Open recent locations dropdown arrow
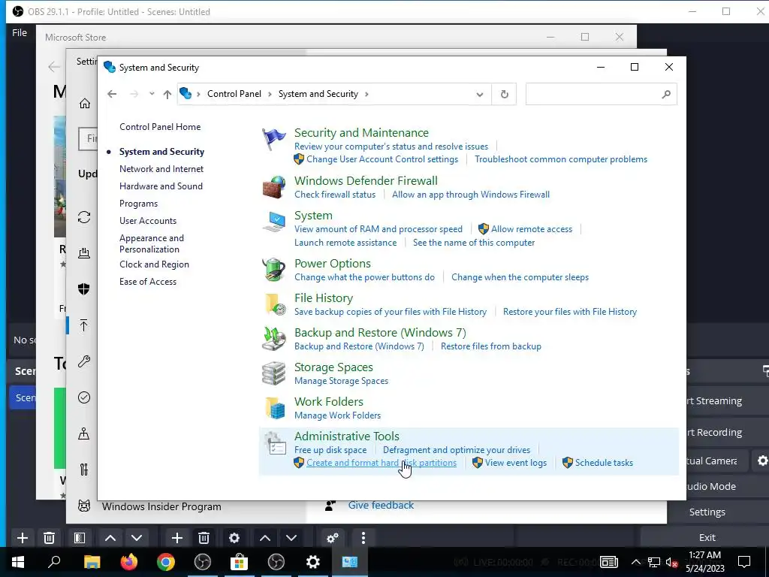 pos(152,94)
